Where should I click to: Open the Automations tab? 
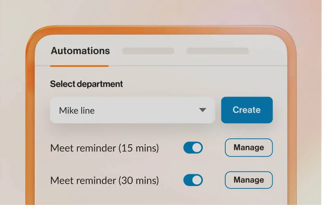tap(80, 51)
